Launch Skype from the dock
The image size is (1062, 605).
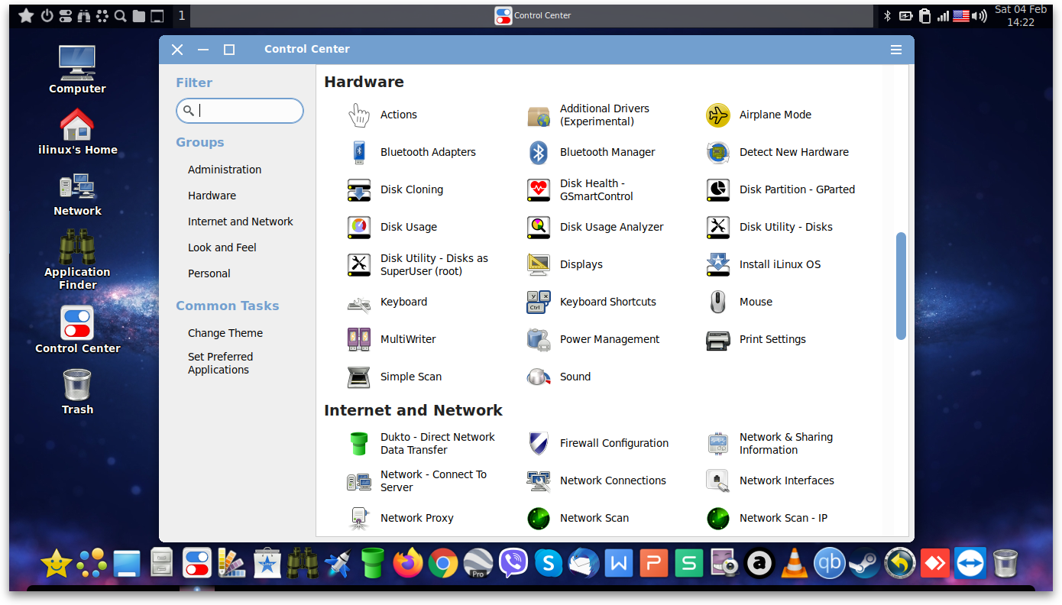click(549, 565)
